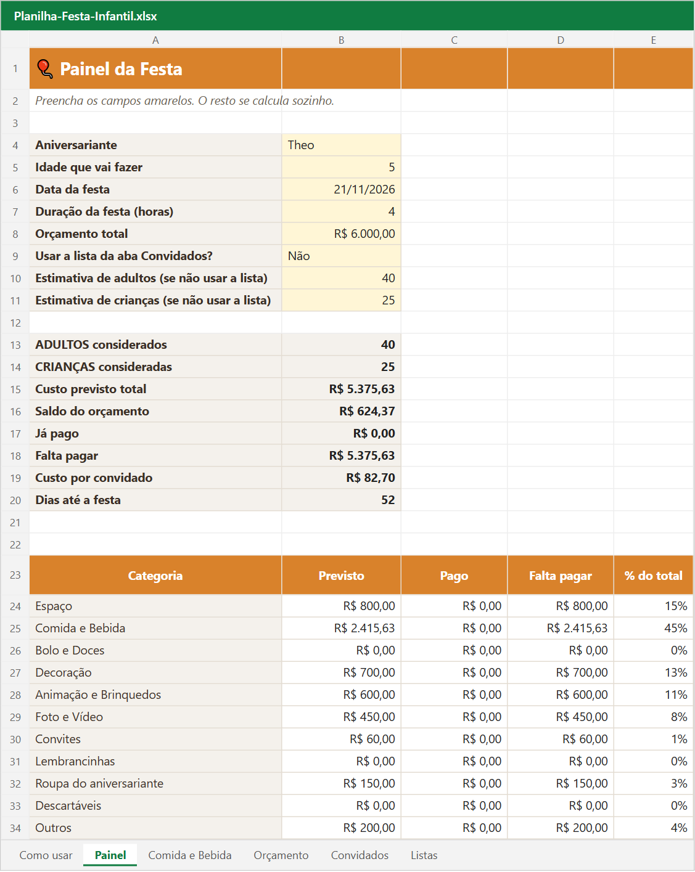
Task: Select the Estimativa de adultos value cell
Action: (341, 278)
